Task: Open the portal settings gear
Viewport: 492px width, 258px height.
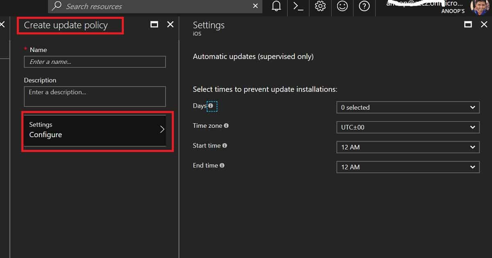Action: 320,6
